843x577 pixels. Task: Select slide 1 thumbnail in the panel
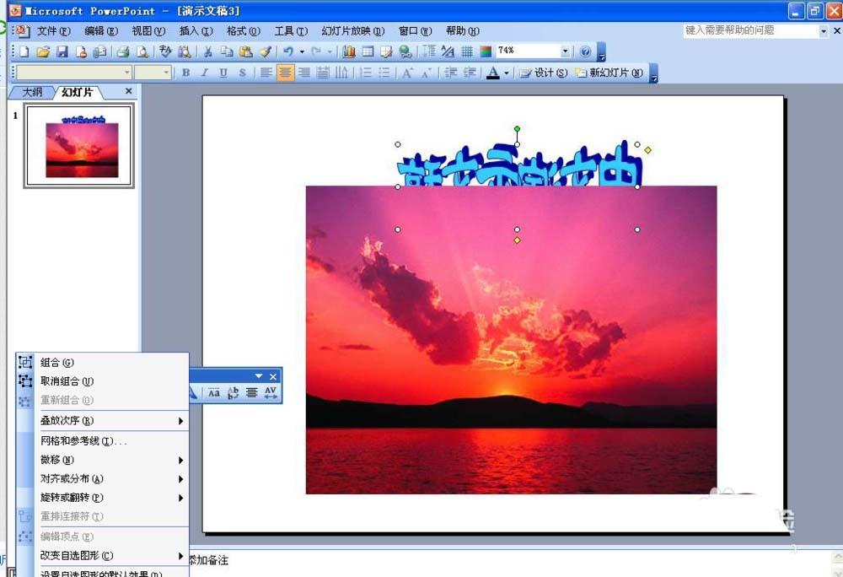click(78, 145)
